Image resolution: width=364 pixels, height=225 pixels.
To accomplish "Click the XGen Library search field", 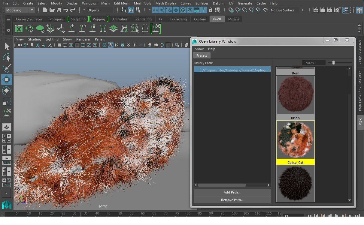I will point(314,63).
